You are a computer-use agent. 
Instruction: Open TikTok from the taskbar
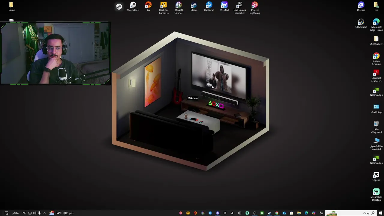pos(232,213)
